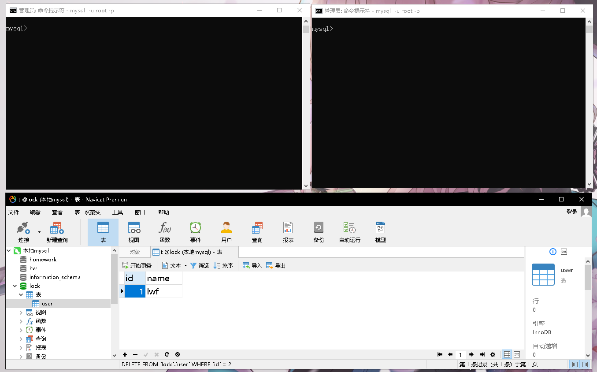Expand the 查询 node in the tree
597x372 pixels.
21,339
